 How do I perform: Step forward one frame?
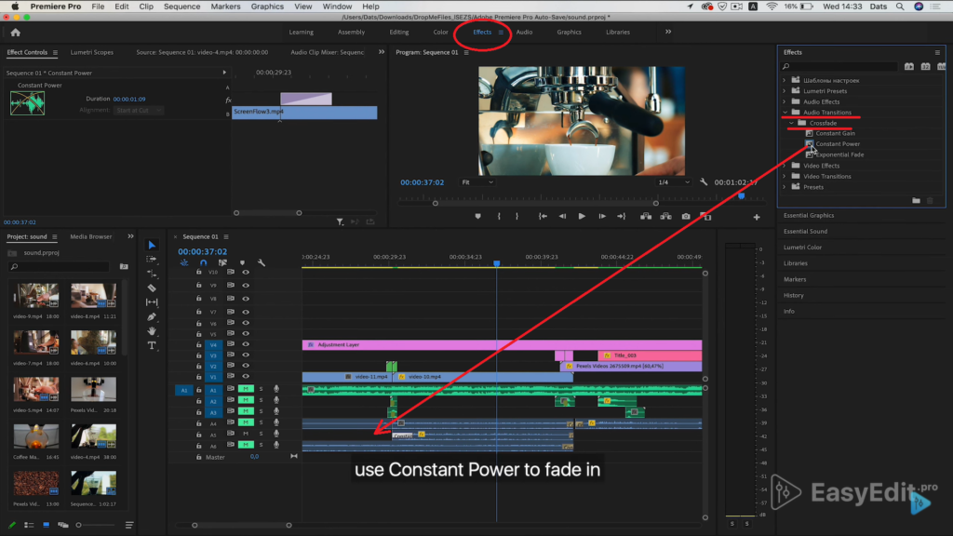[x=602, y=216]
